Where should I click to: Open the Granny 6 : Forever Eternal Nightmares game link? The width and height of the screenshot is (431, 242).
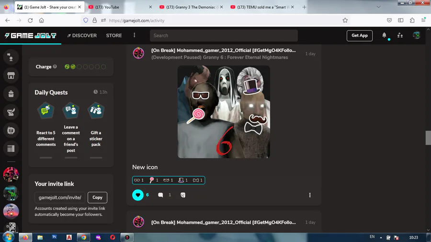[x=220, y=57]
